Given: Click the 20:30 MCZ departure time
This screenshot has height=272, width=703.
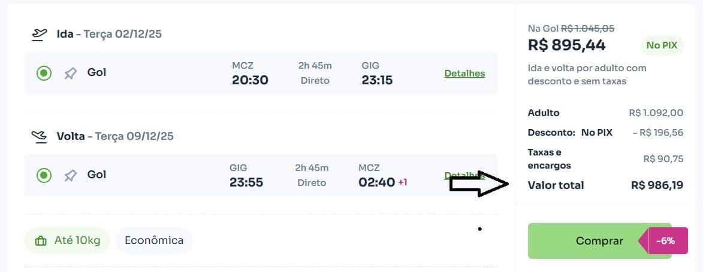Looking at the screenshot, I should pyautogui.click(x=250, y=80).
